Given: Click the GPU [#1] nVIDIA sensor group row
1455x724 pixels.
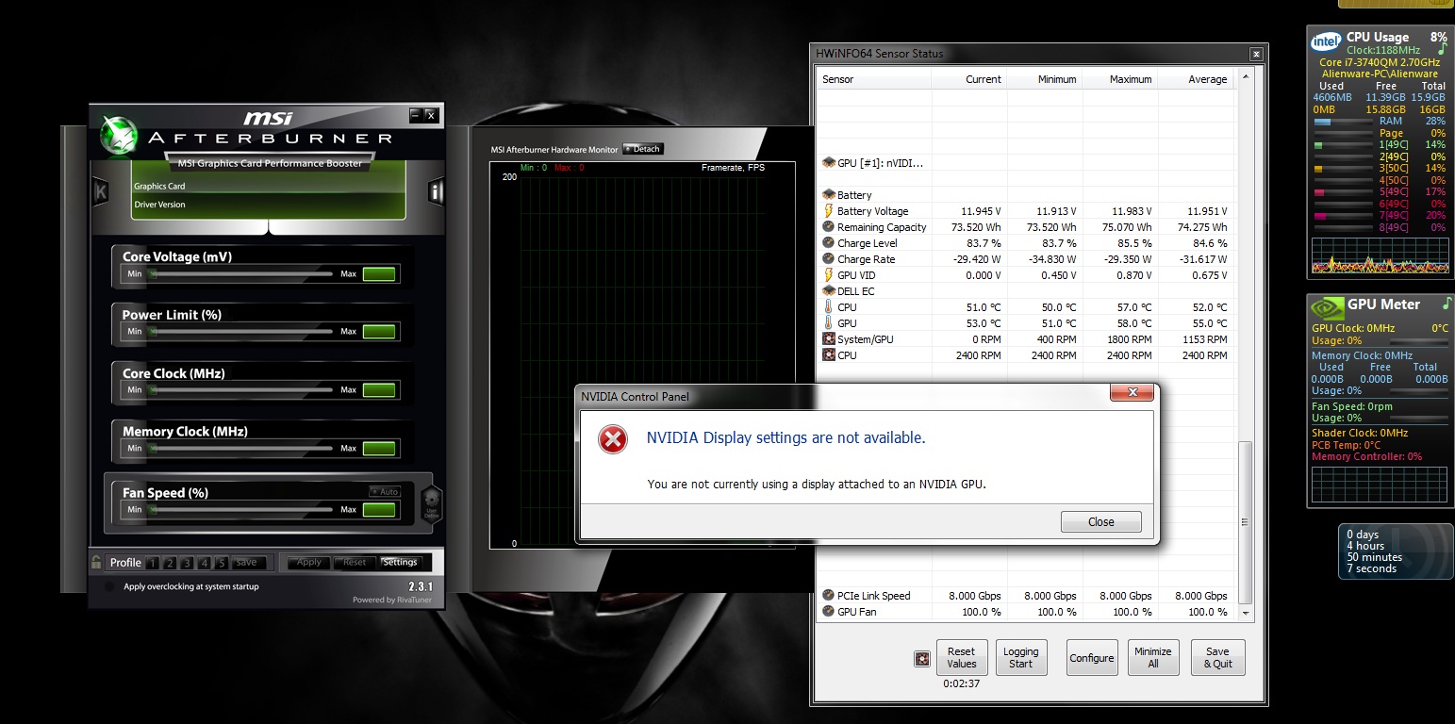Looking at the screenshot, I should click(x=880, y=163).
